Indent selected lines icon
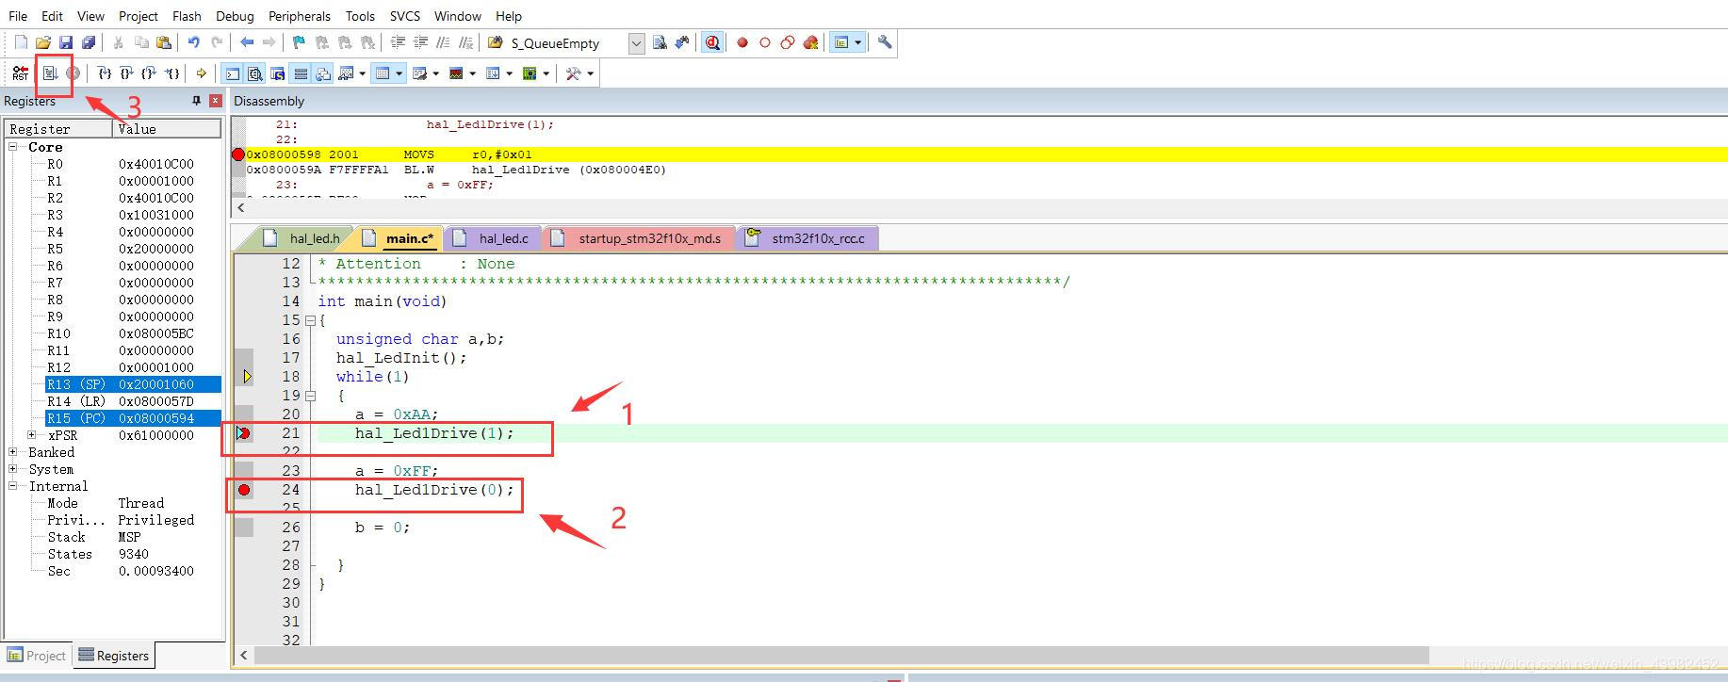 tap(398, 42)
